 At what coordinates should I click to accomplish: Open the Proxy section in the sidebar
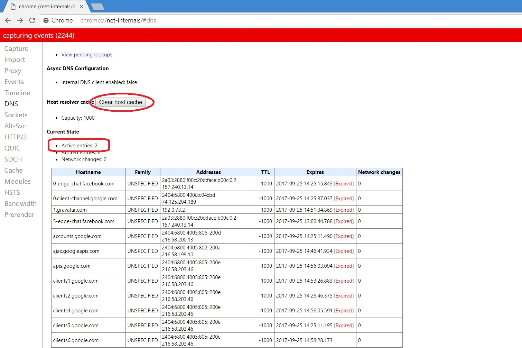coord(13,71)
